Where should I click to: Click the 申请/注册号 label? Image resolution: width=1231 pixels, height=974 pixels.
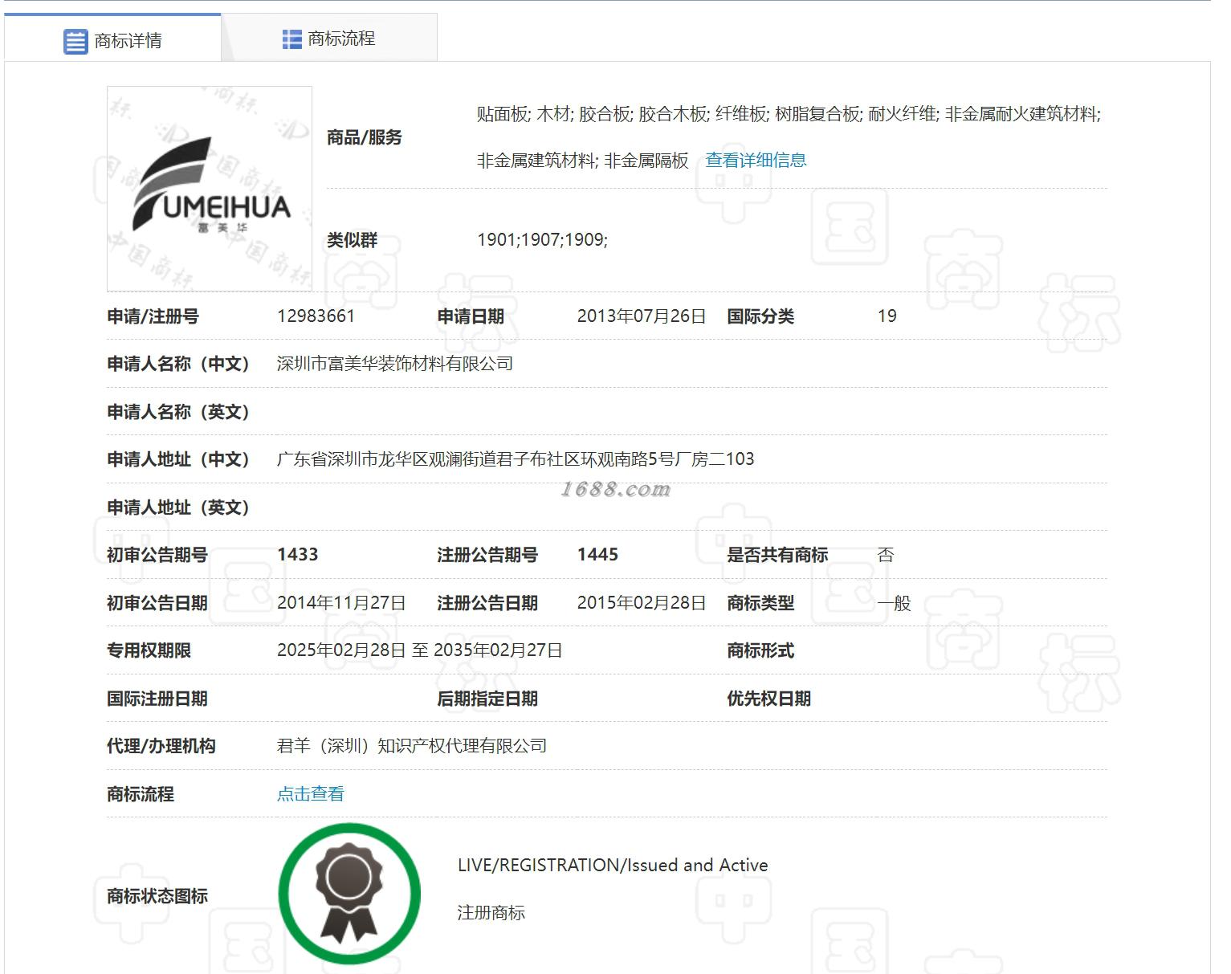153,316
